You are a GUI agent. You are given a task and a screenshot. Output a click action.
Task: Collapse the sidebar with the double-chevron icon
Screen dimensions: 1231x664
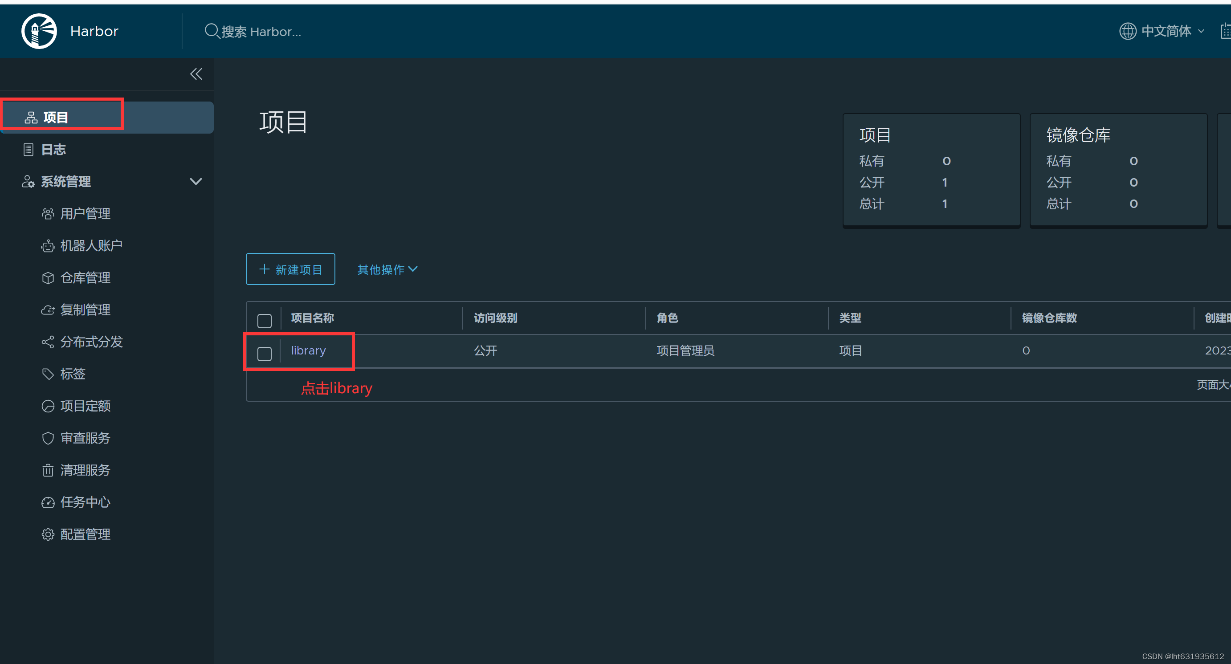point(196,74)
